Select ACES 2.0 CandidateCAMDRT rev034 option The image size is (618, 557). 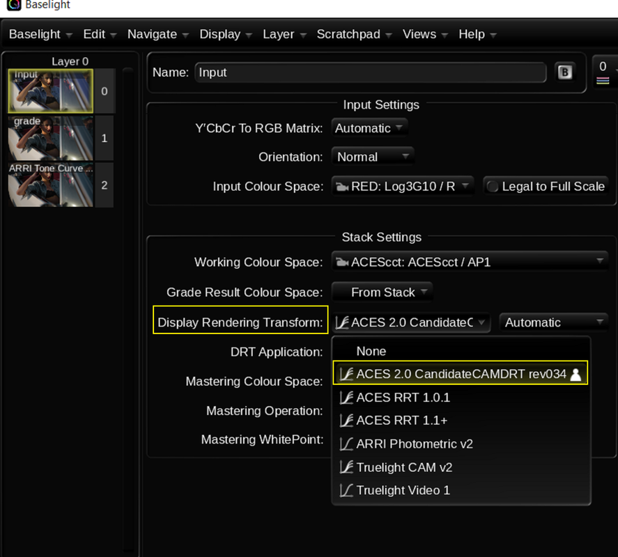click(461, 374)
